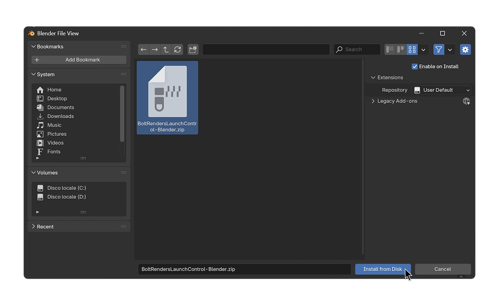Grab Recent panel drag handle dots

[123, 226]
